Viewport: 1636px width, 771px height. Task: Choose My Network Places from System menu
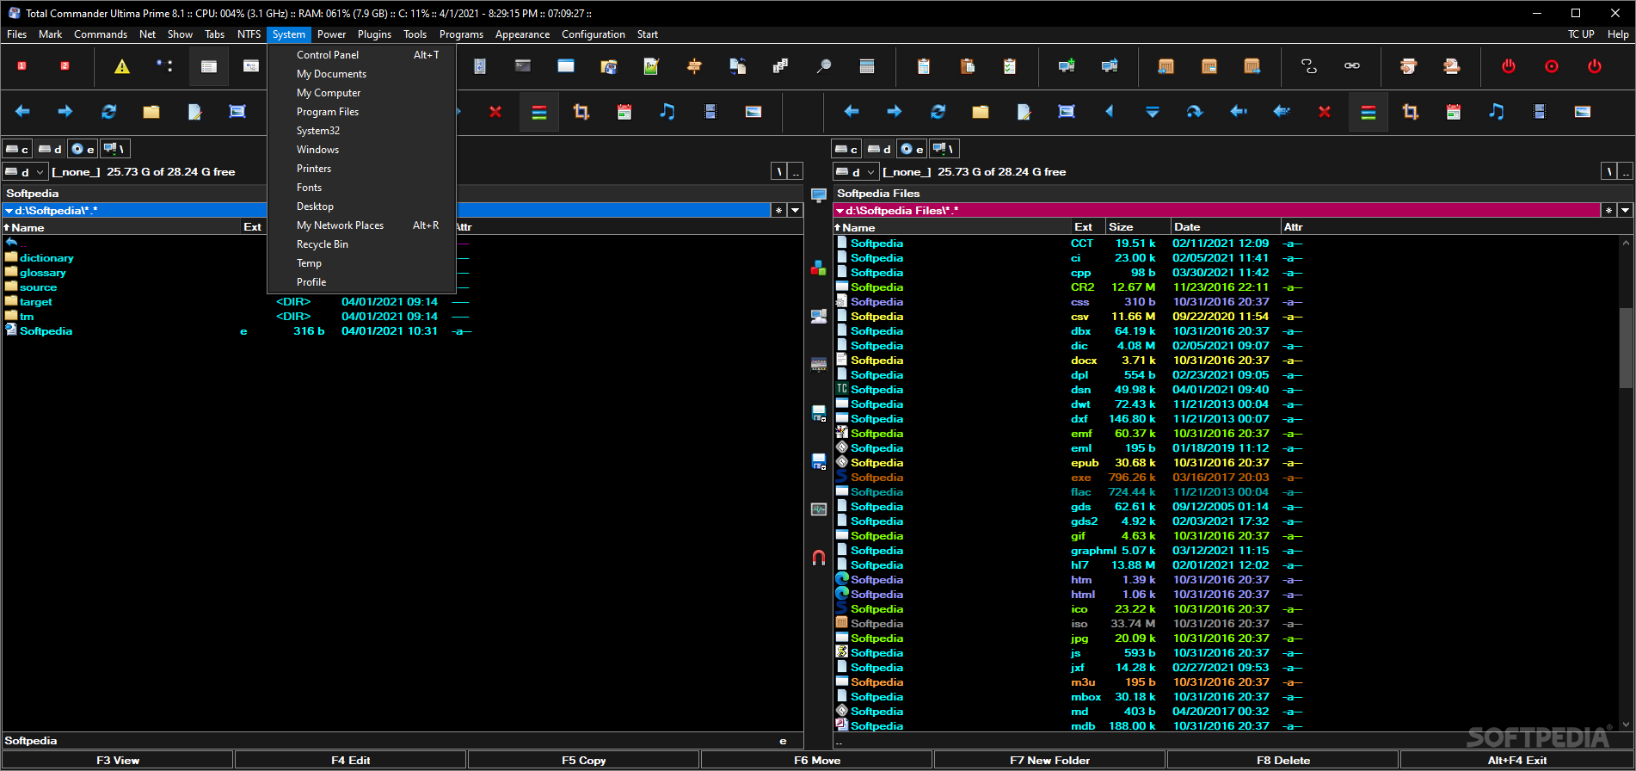361,225
